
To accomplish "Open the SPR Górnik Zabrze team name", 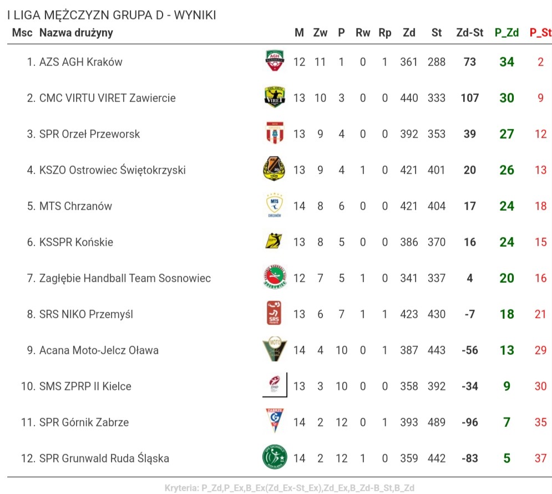I will 84,422.
